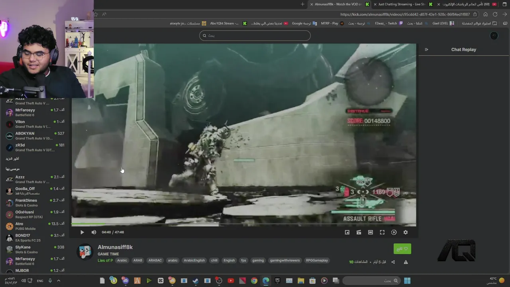Play the VOD with the play button
The width and height of the screenshot is (510, 287).
82,232
